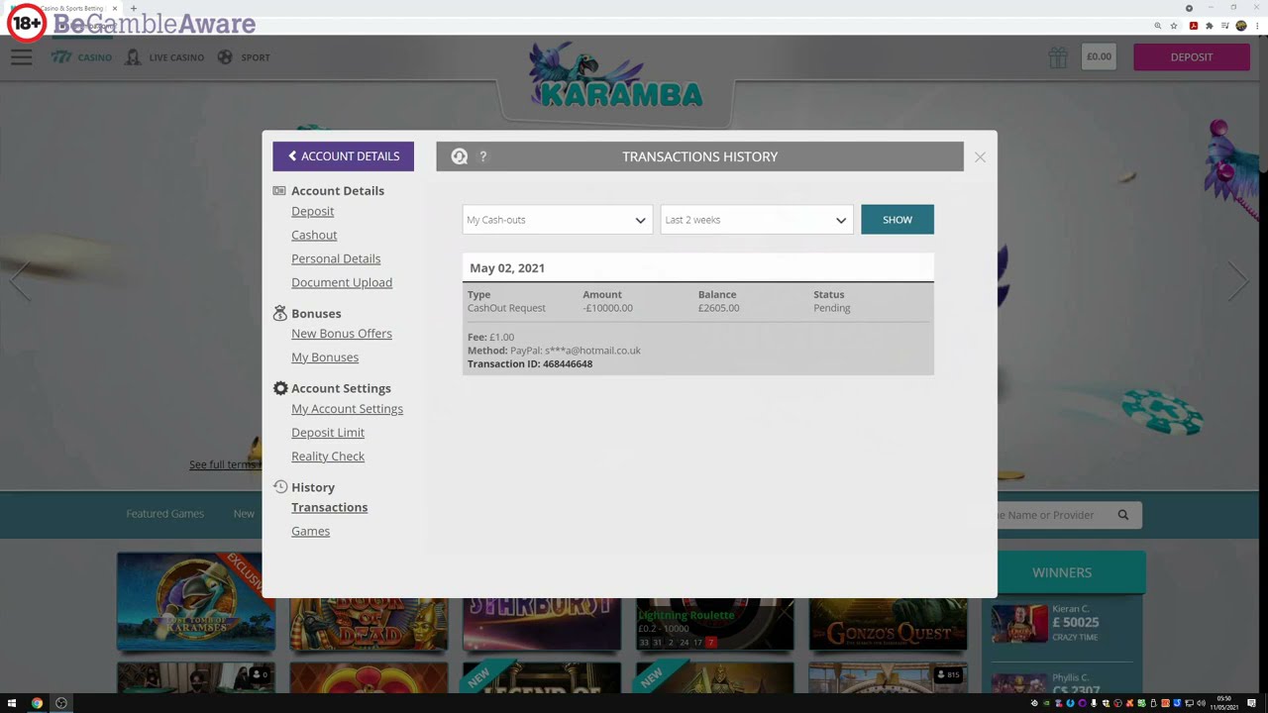Open the gift box promotions icon

point(1058,57)
